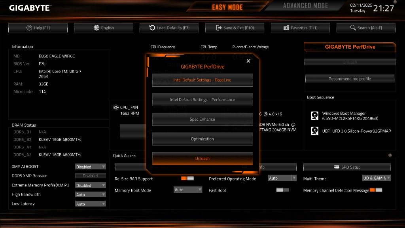This screenshot has height=228, width=405.
Task: Click the Windows Boot Manager drive icon
Action: coord(314,116)
